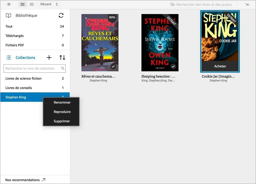256x184 pixels.
Task: Click the Bibliothèque open book icon
Action: tap(9, 15)
